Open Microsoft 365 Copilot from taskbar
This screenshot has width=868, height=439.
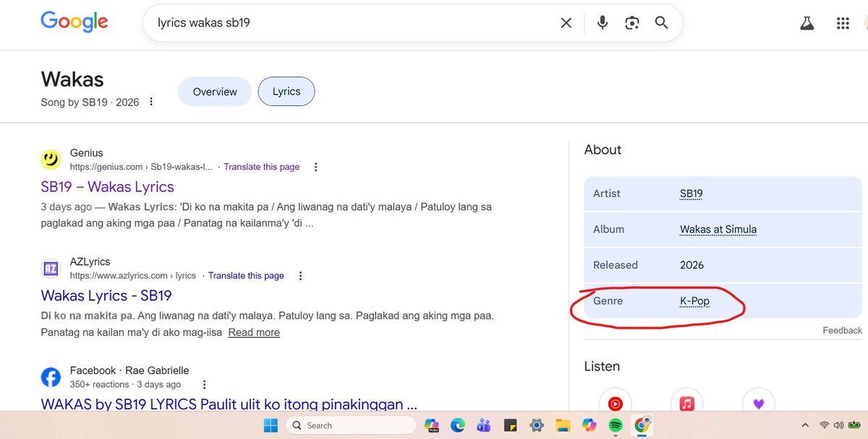(432, 425)
